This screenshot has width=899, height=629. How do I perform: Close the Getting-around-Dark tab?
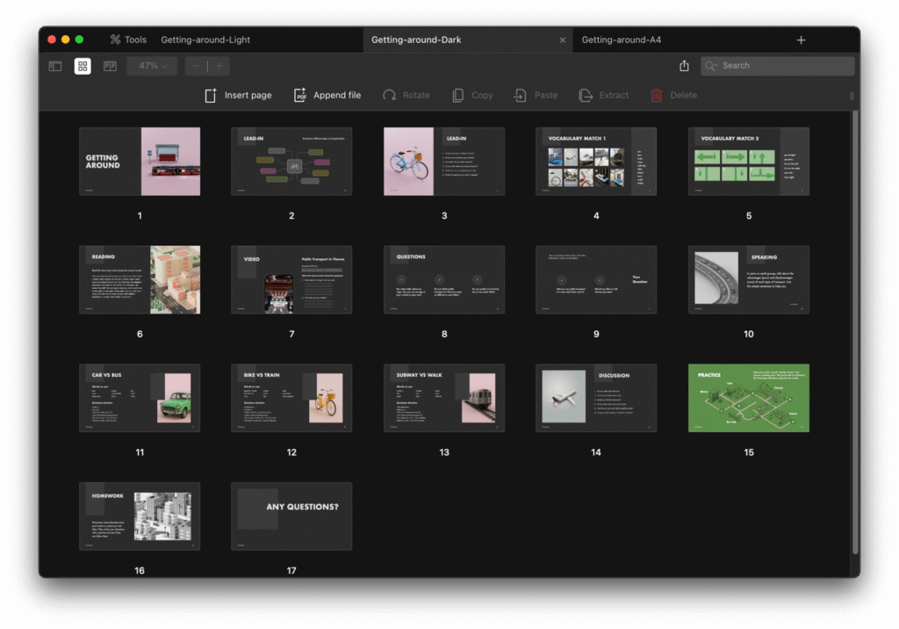563,40
